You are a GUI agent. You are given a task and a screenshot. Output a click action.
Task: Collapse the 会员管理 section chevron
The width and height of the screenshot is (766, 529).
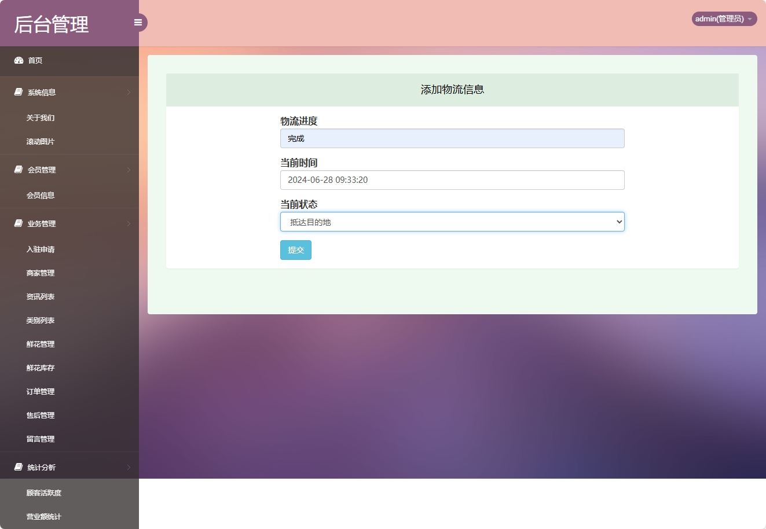point(129,170)
